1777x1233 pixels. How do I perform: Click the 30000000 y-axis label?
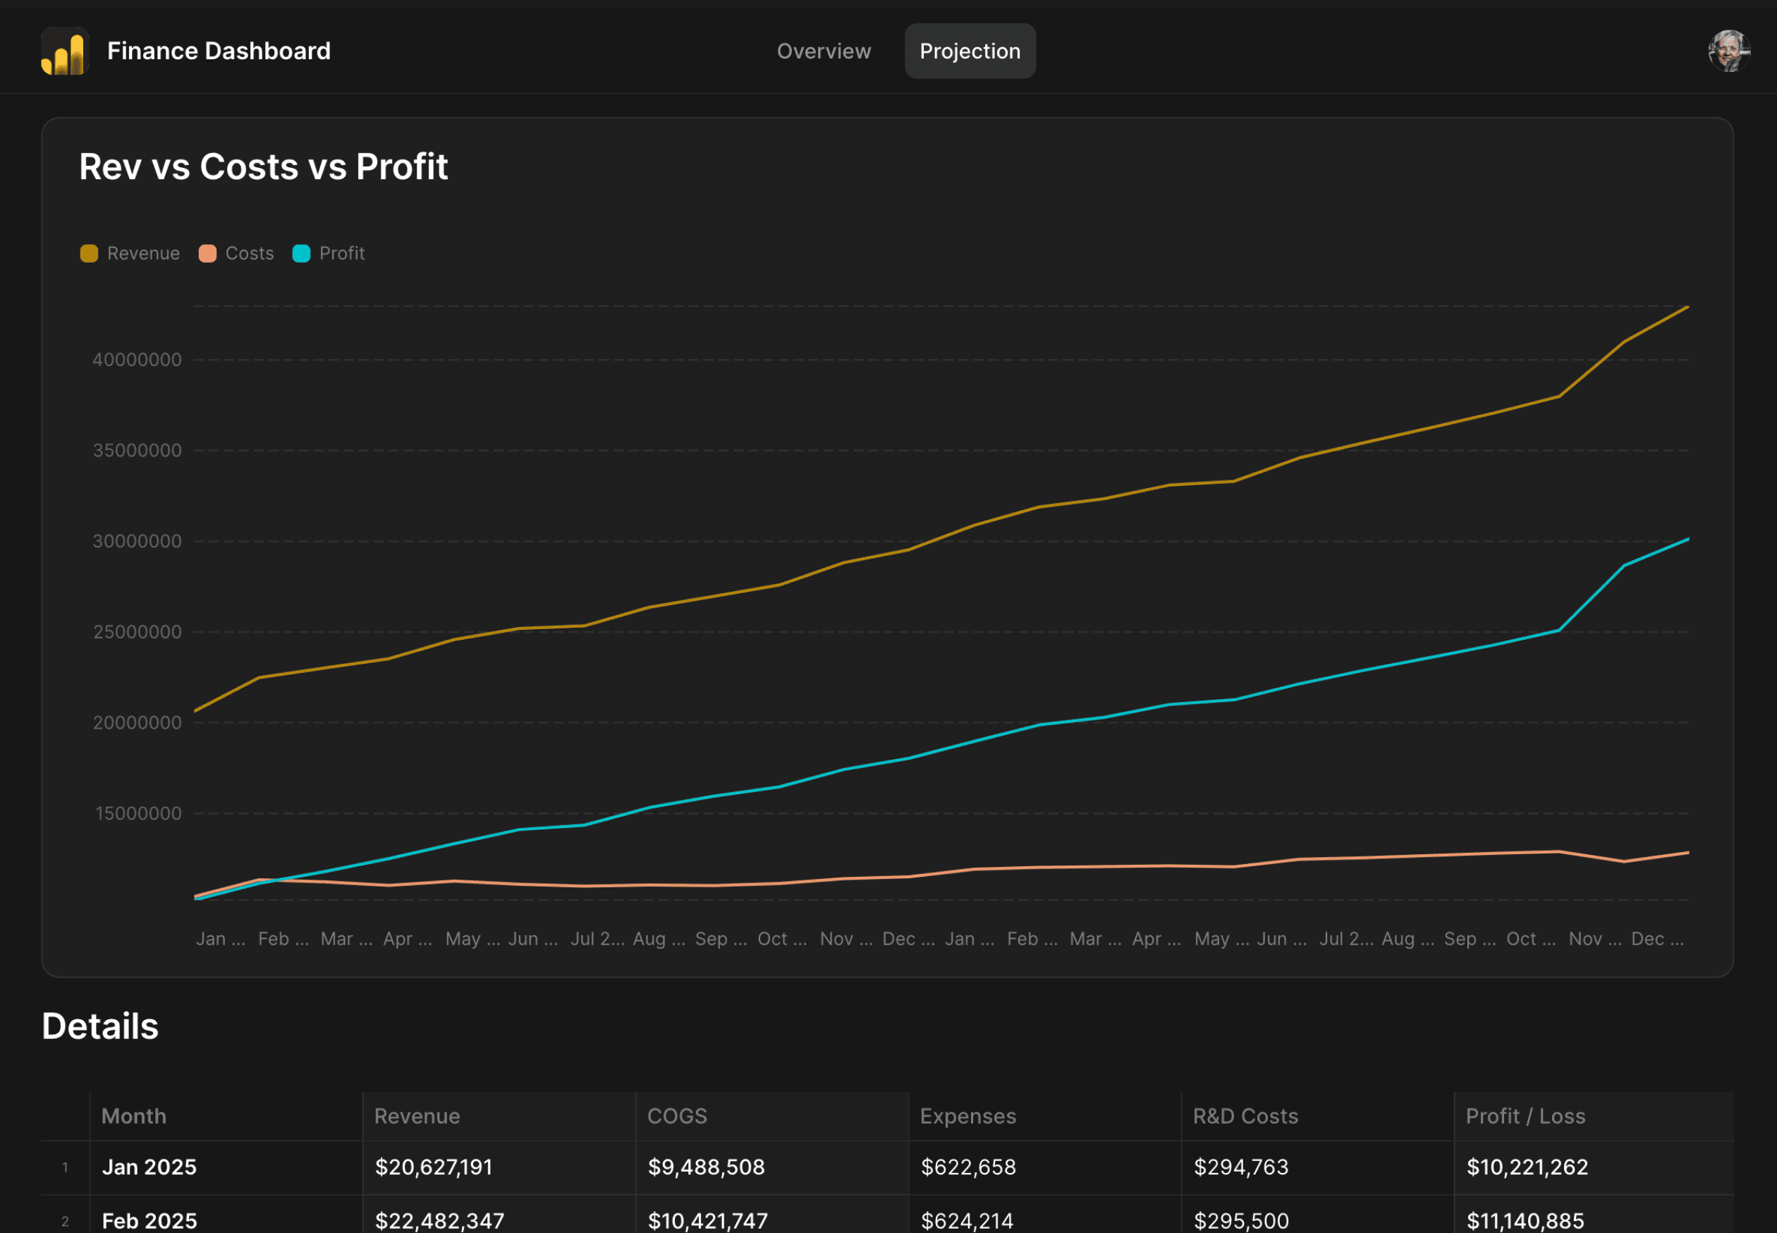(x=138, y=542)
